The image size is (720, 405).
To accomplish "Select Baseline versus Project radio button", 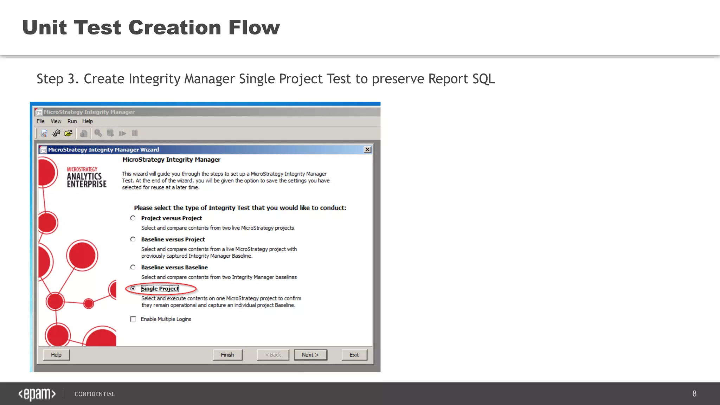I will pos(133,239).
